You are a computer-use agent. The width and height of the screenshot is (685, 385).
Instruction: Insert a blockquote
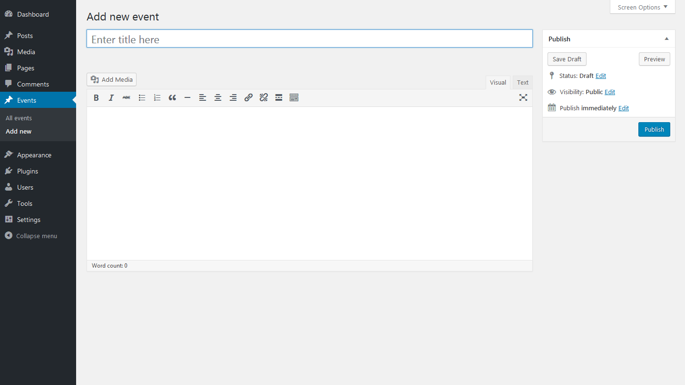(172, 97)
